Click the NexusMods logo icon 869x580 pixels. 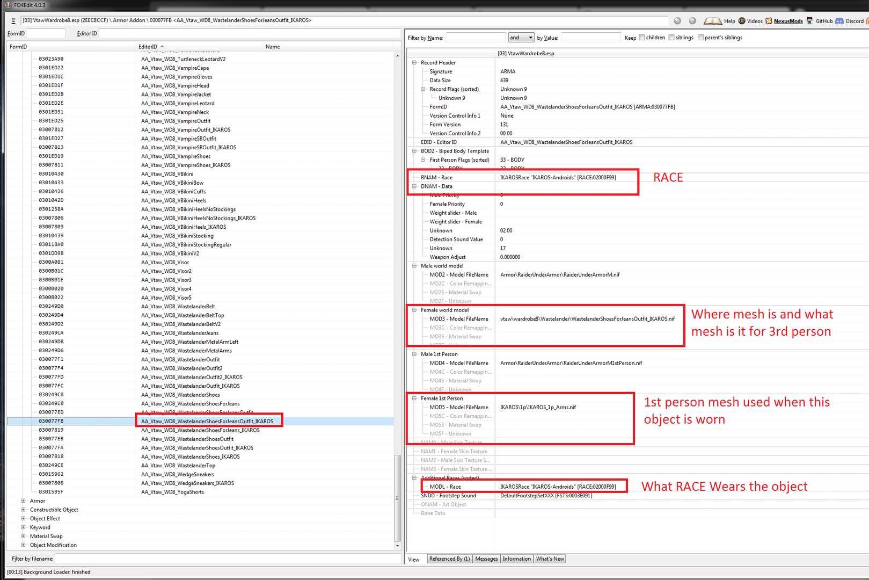click(769, 21)
